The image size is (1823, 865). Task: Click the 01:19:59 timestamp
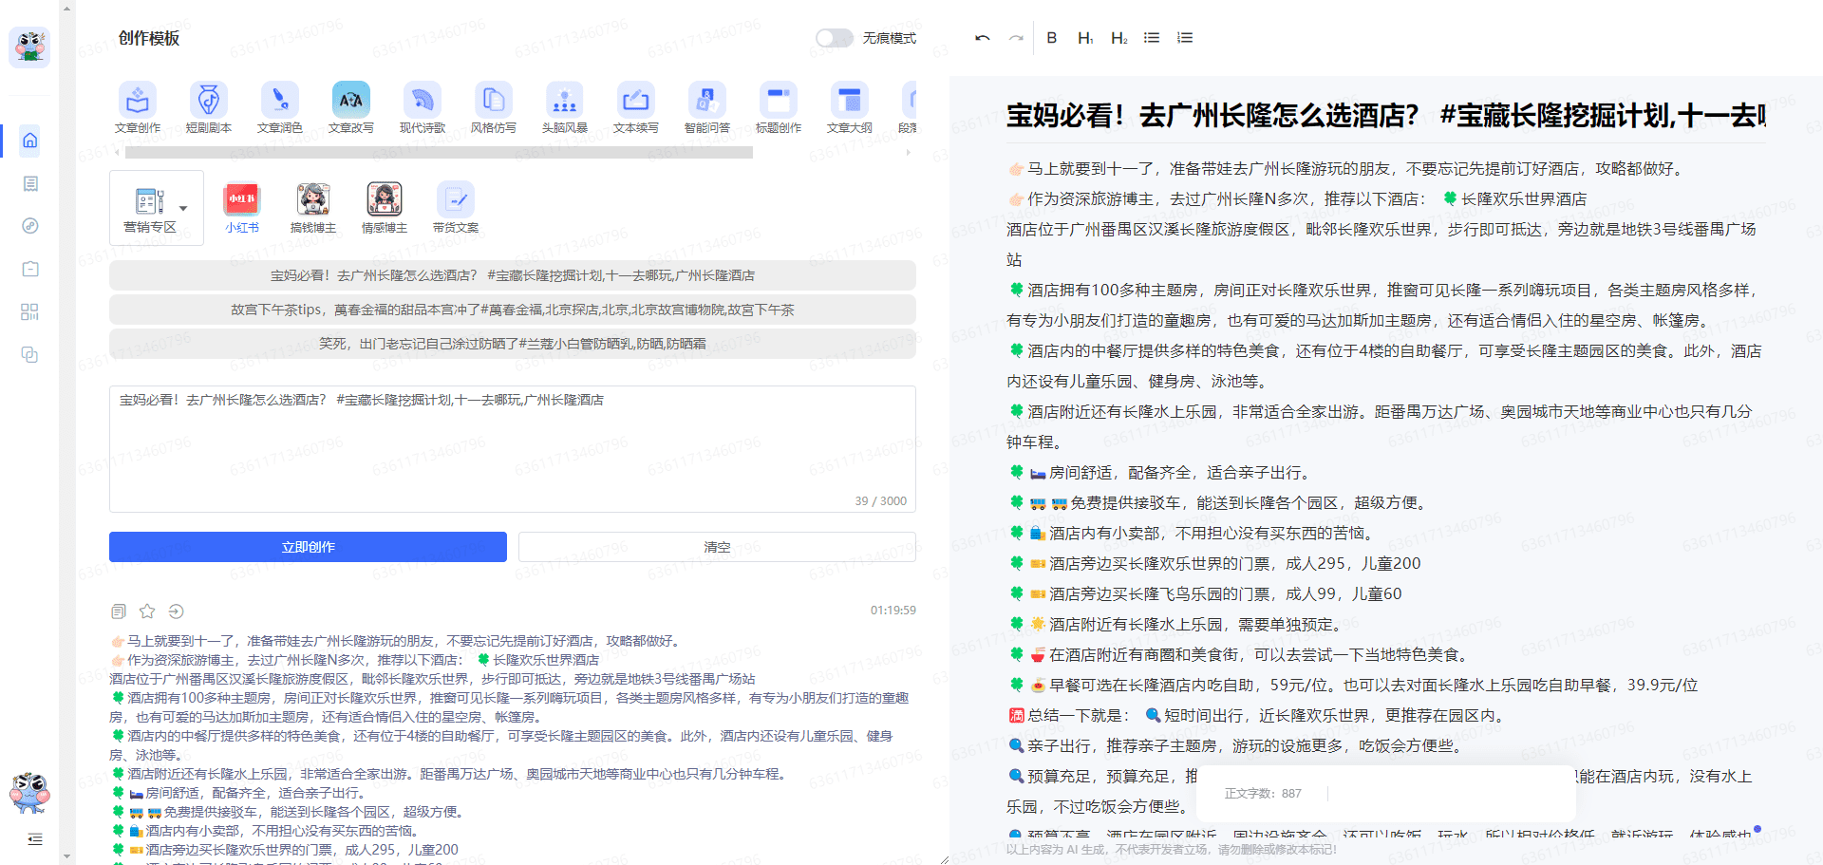tap(893, 611)
